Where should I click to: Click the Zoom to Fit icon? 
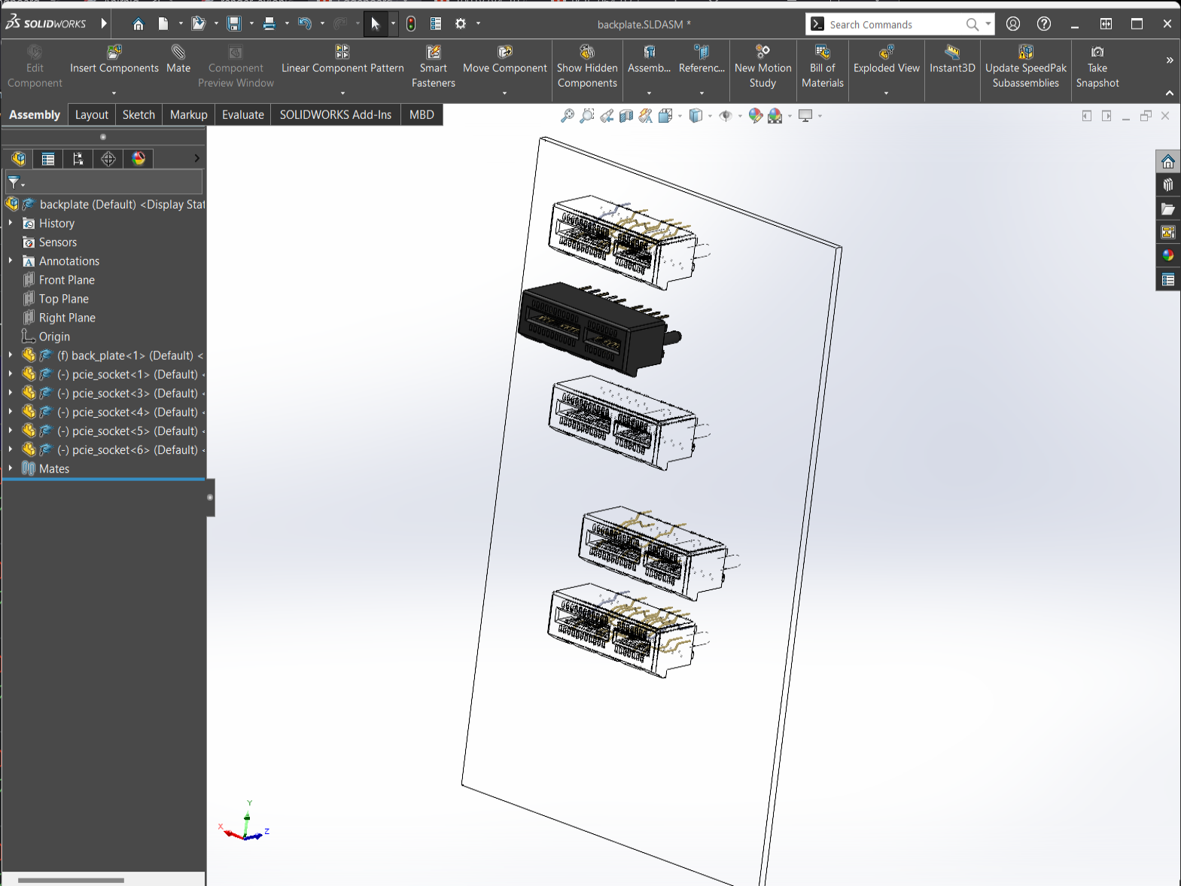(568, 116)
